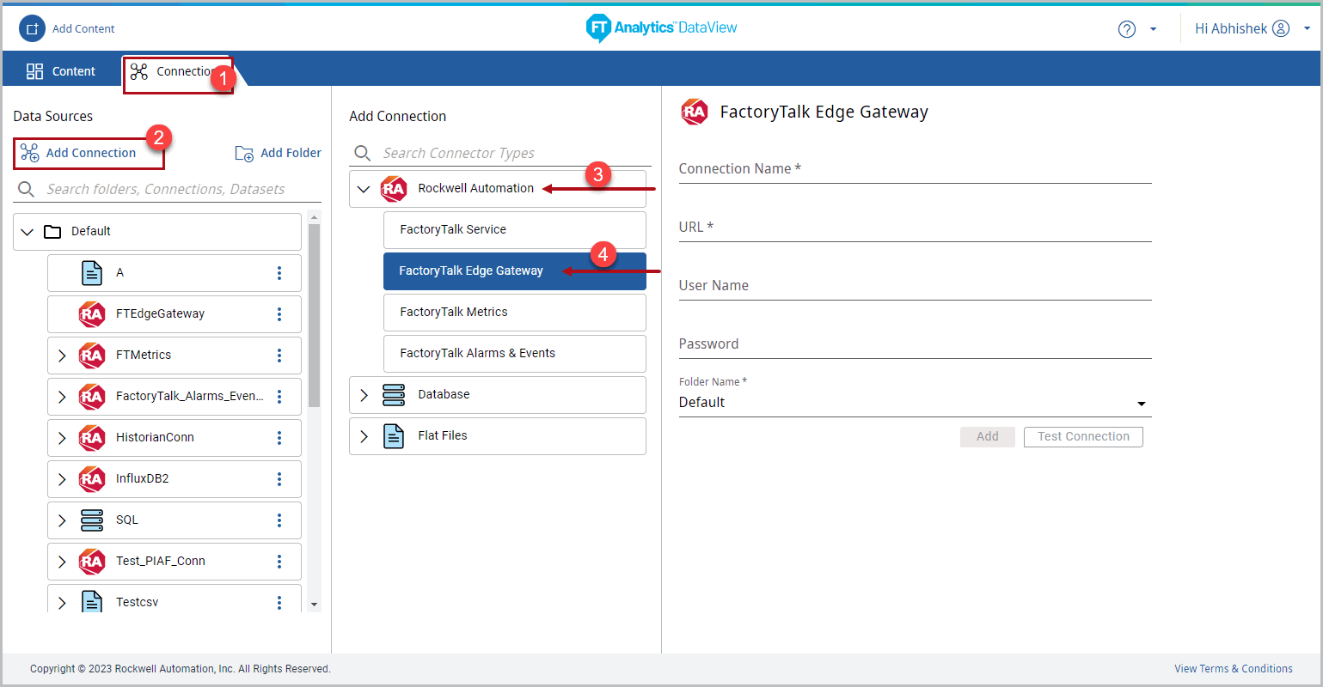Click the Add Folder icon
Screen dimensions: 1323x687
[244, 153]
